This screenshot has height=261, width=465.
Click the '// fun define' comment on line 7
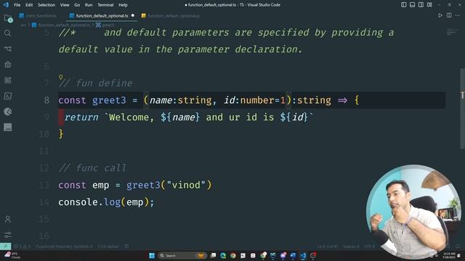click(x=95, y=83)
